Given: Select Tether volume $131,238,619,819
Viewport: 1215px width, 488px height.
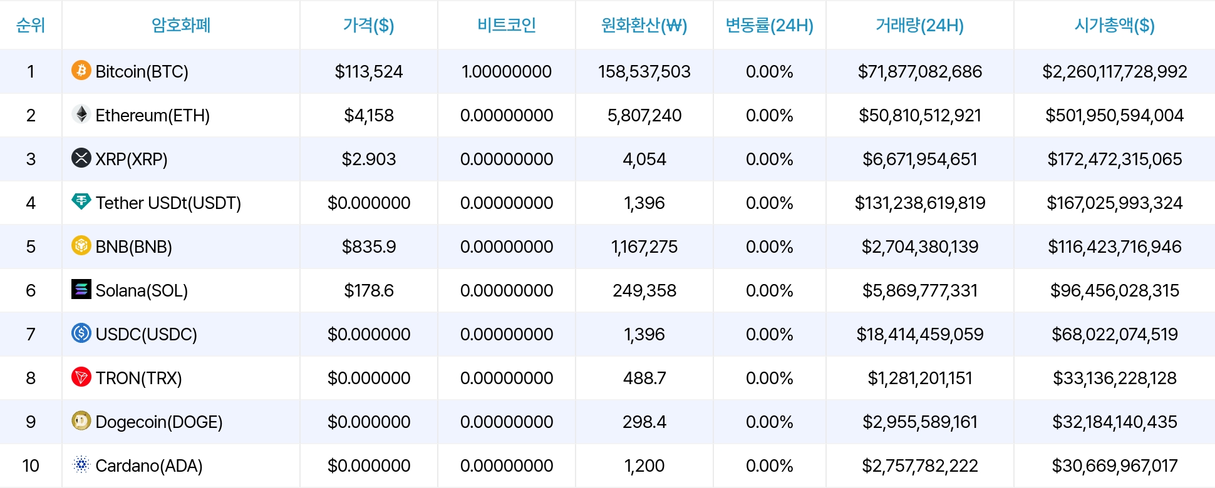Looking at the screenshot, I should coord(920,203).
